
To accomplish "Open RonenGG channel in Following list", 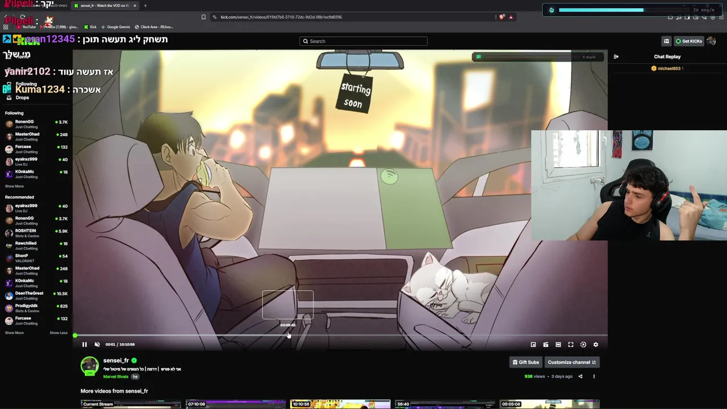I will click(x=35, y=124).
